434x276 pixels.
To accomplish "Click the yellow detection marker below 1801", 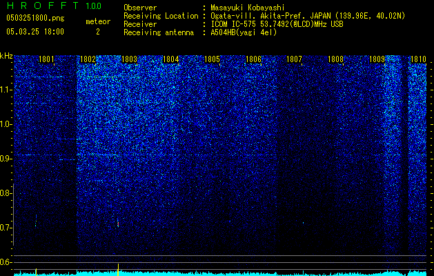I will 36,272.
